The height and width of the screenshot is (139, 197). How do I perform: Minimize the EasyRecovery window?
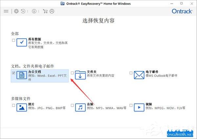[x=172, y=4]
